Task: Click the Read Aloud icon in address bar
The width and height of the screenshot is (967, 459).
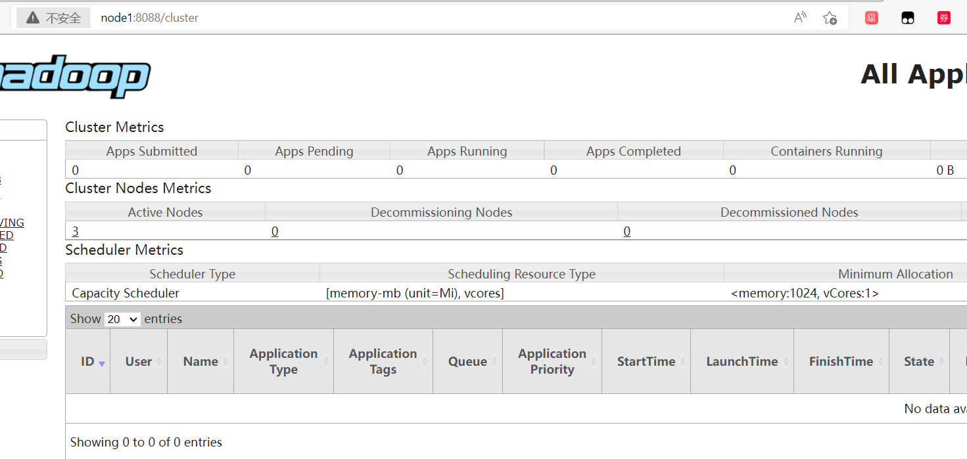Action: pyautogui.click(x=800, y=18)
